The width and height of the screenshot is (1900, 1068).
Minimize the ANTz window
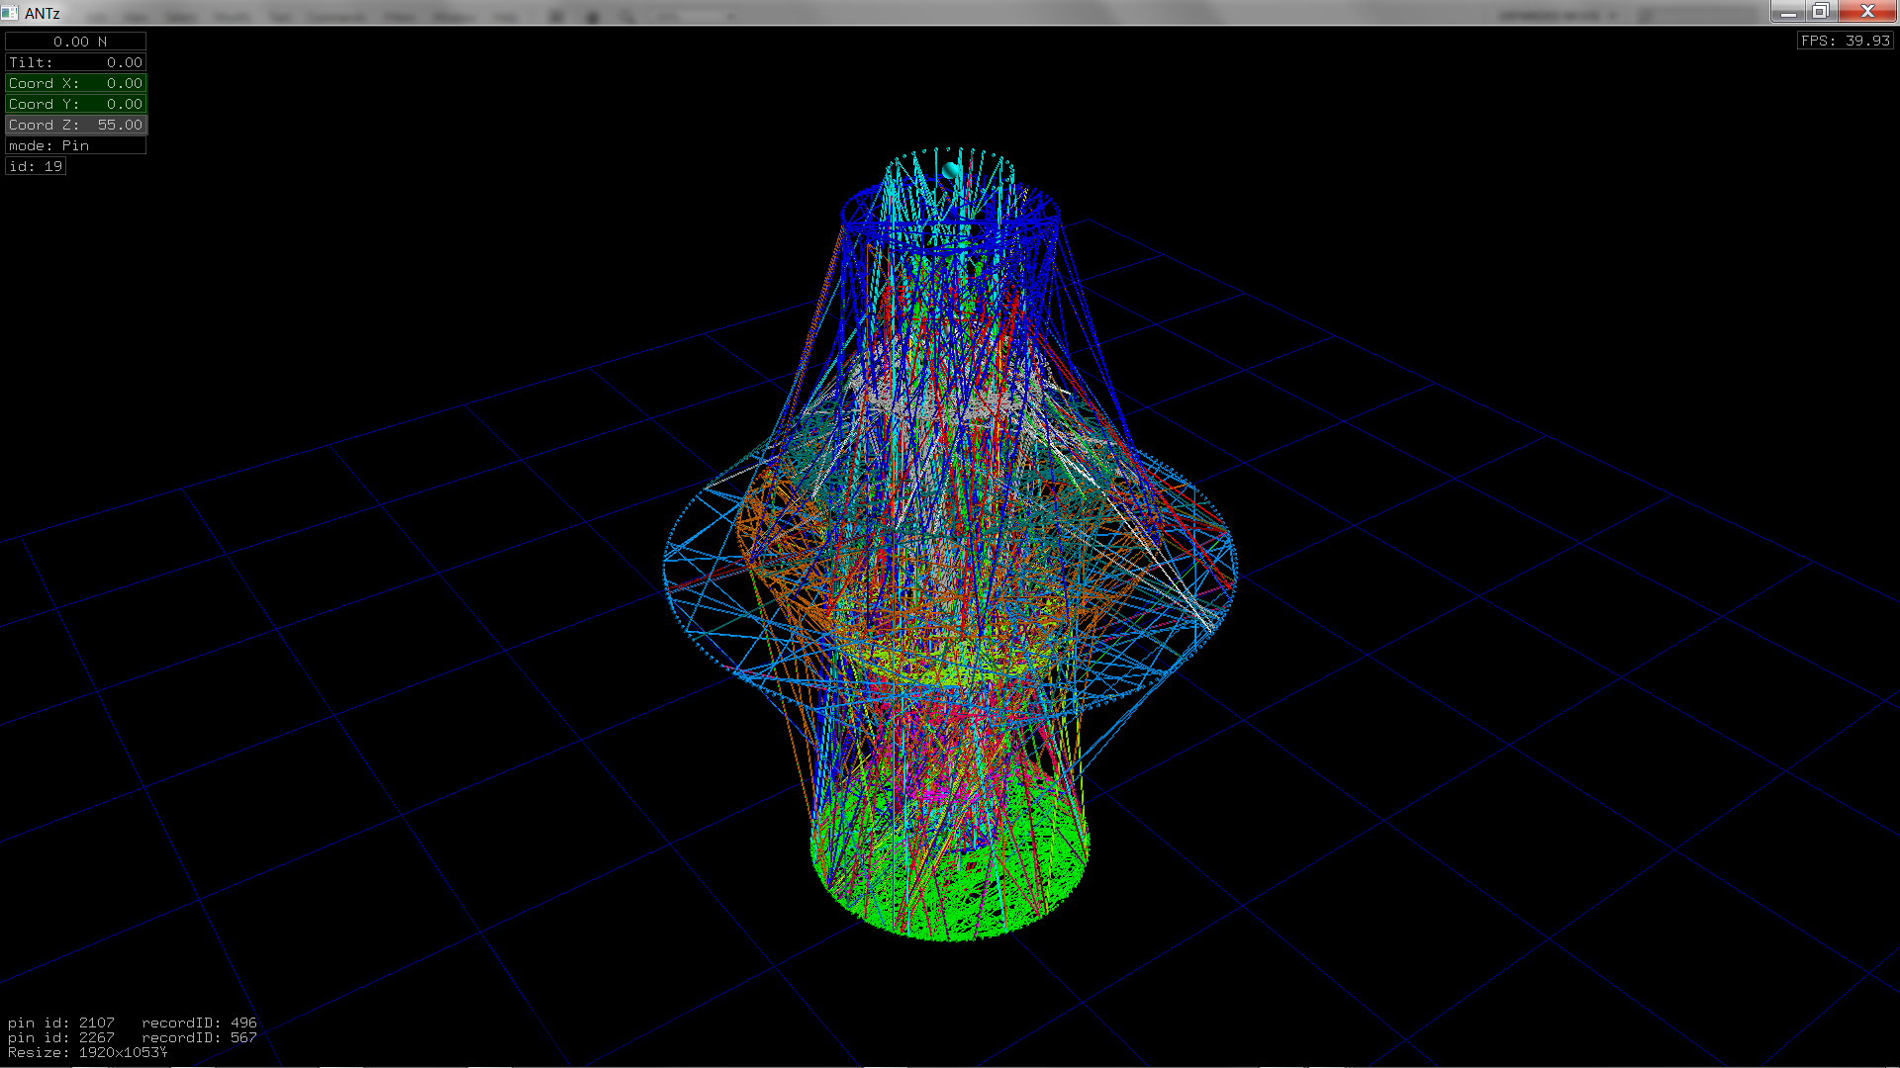pyautogui.click(x=1787, y=11)
